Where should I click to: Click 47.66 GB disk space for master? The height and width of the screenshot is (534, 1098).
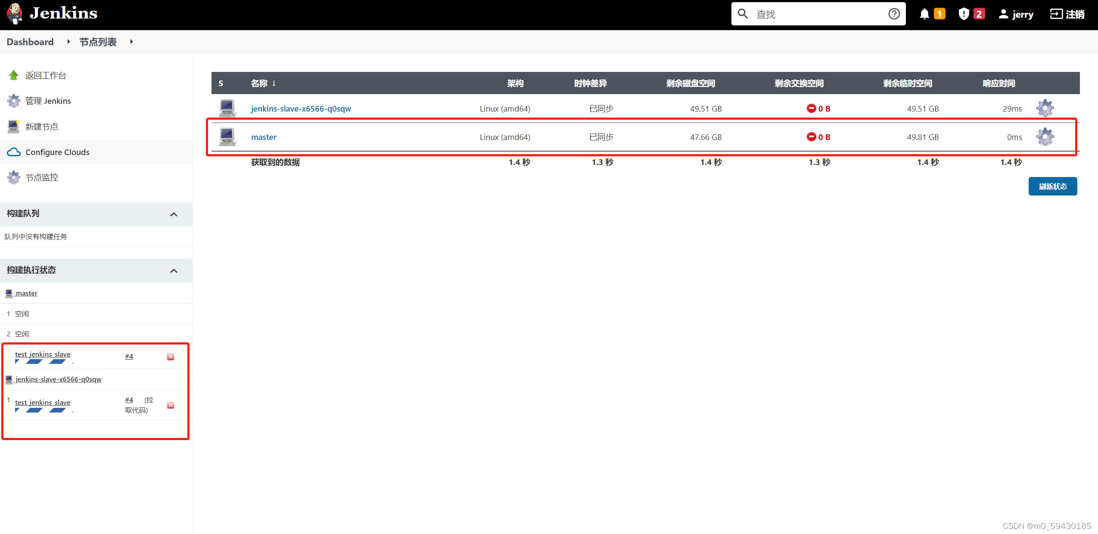[706, 137]
